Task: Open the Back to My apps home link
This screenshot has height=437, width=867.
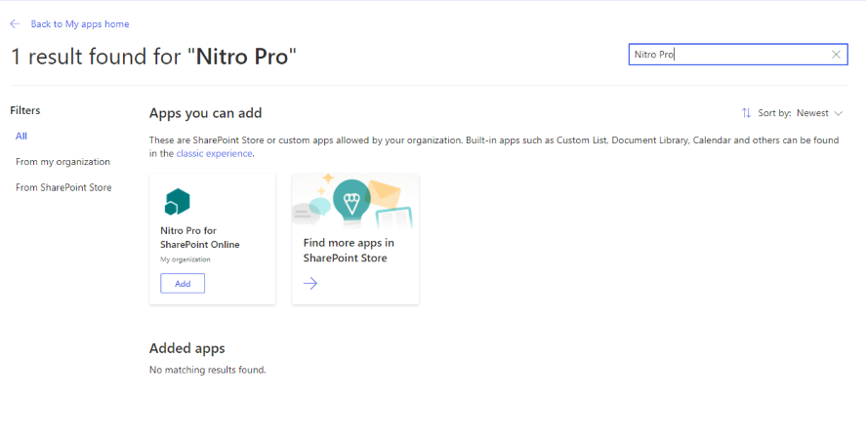Action: pyautogui.click(x=79, y=23)
